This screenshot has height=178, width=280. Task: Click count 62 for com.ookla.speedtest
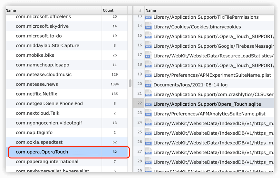115,142
